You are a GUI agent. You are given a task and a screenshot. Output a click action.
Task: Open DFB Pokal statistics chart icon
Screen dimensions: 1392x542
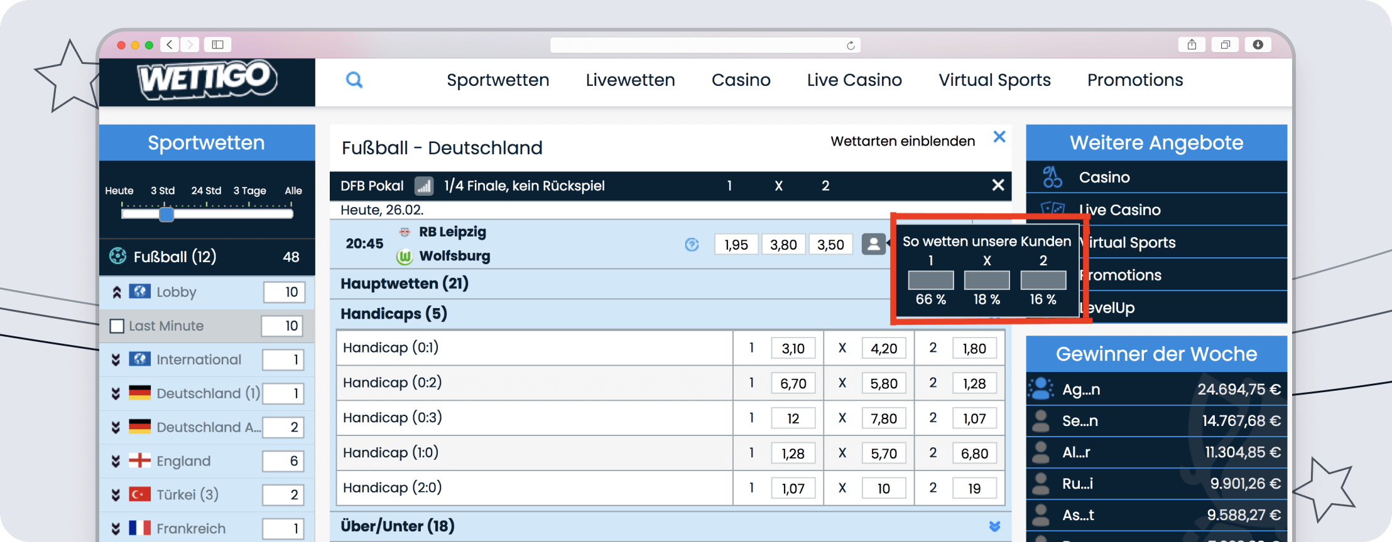[x=424, y=186]
